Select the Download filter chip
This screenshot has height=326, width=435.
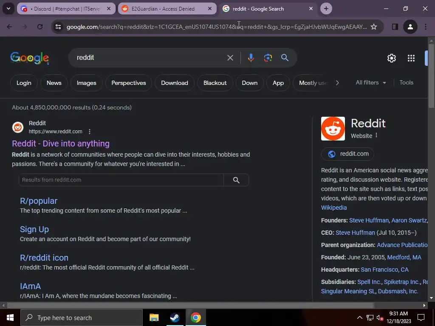[x=175, y=83]
